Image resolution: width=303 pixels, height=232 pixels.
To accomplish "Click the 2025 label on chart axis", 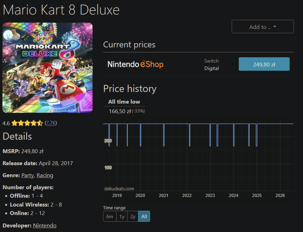I will coord(257,196).
